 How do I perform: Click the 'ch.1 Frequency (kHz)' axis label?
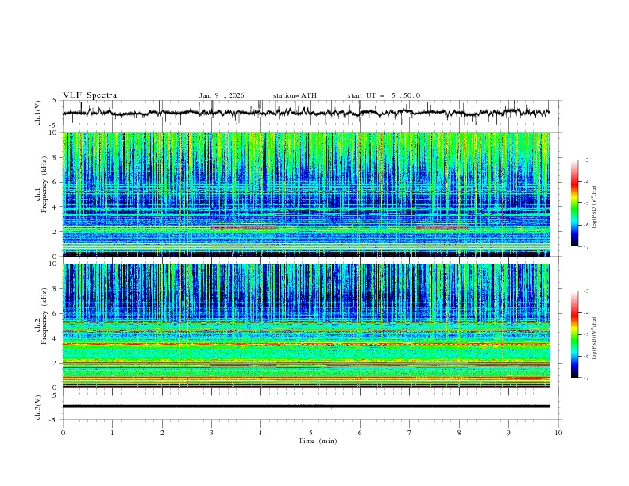tap(41, 184)
